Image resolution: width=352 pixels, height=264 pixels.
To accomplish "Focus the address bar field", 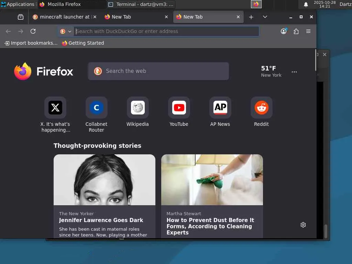I will [x=166, y=31].
